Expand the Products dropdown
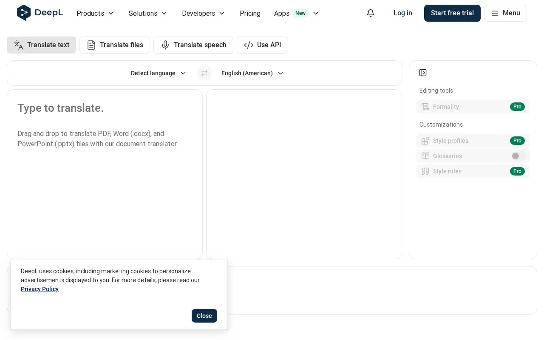This screenshot has width=544, height=340. 95,13
